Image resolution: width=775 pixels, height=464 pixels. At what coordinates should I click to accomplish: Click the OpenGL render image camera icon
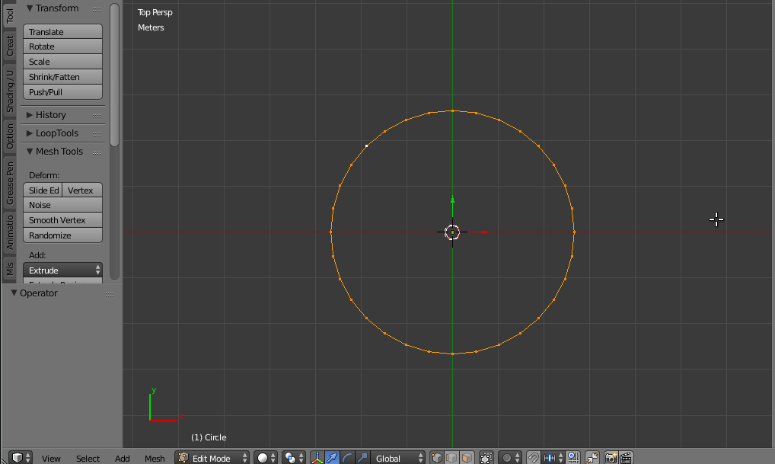tap(611, 458)
